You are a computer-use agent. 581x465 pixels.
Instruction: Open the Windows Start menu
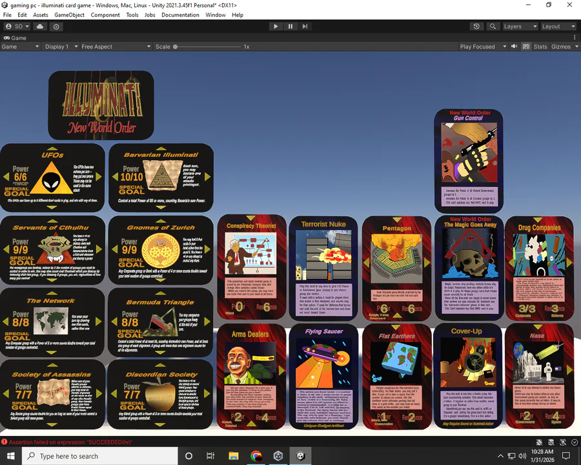coord(11,456)
